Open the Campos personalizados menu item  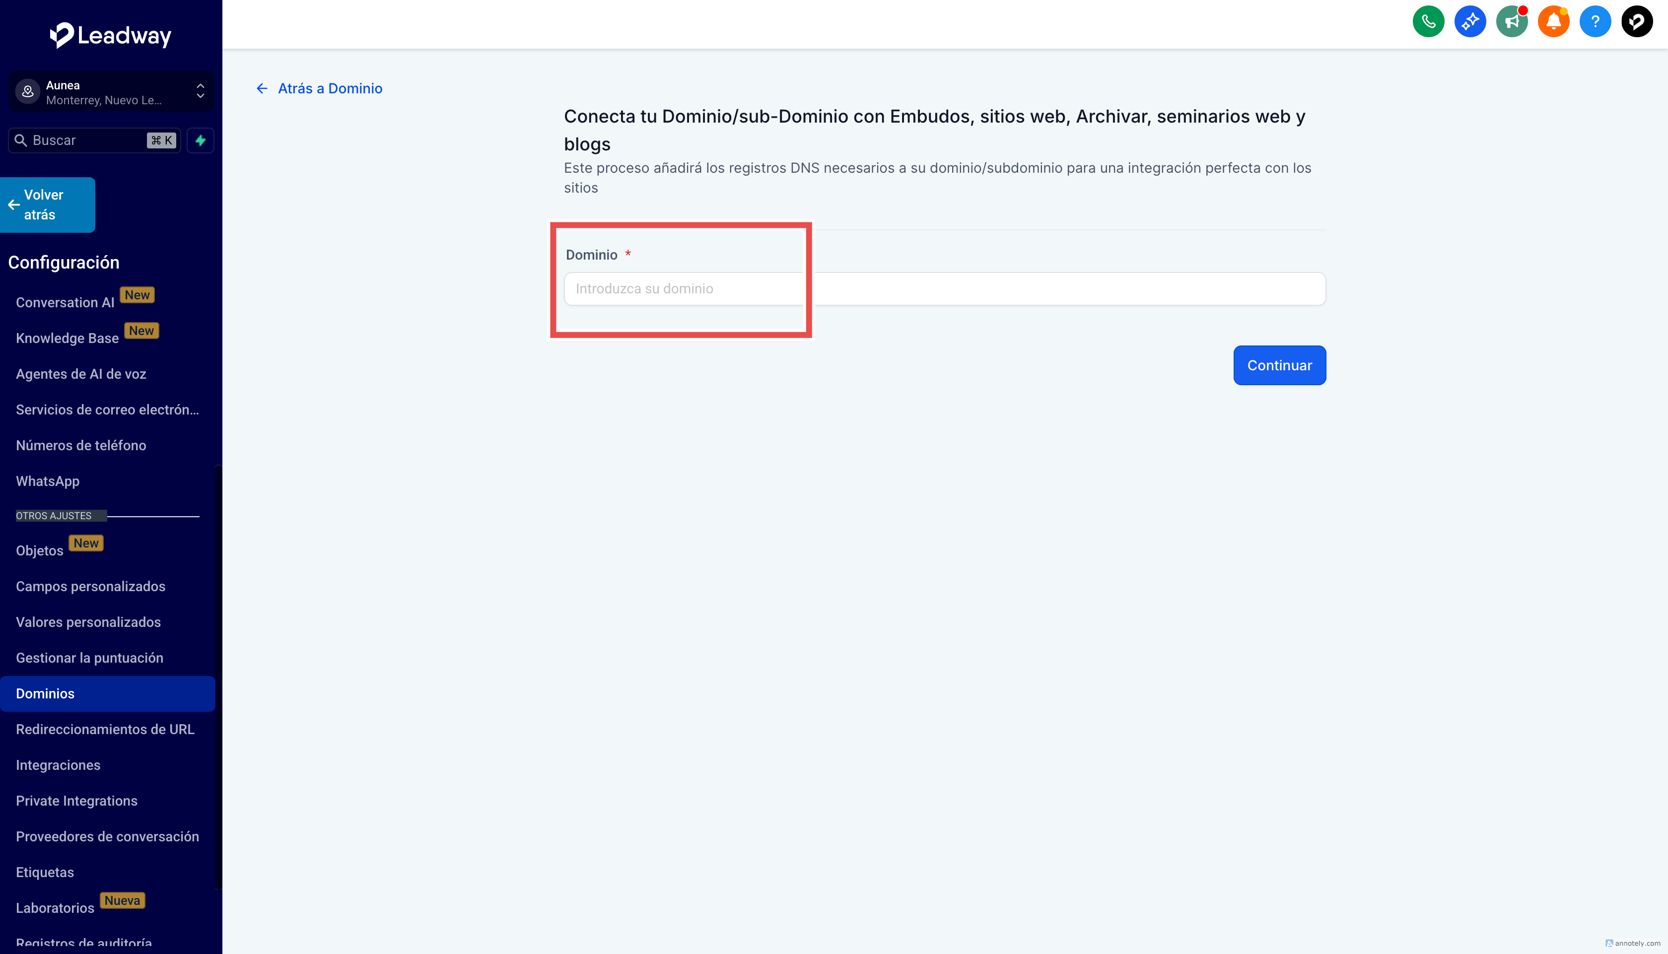click(90, 586)
